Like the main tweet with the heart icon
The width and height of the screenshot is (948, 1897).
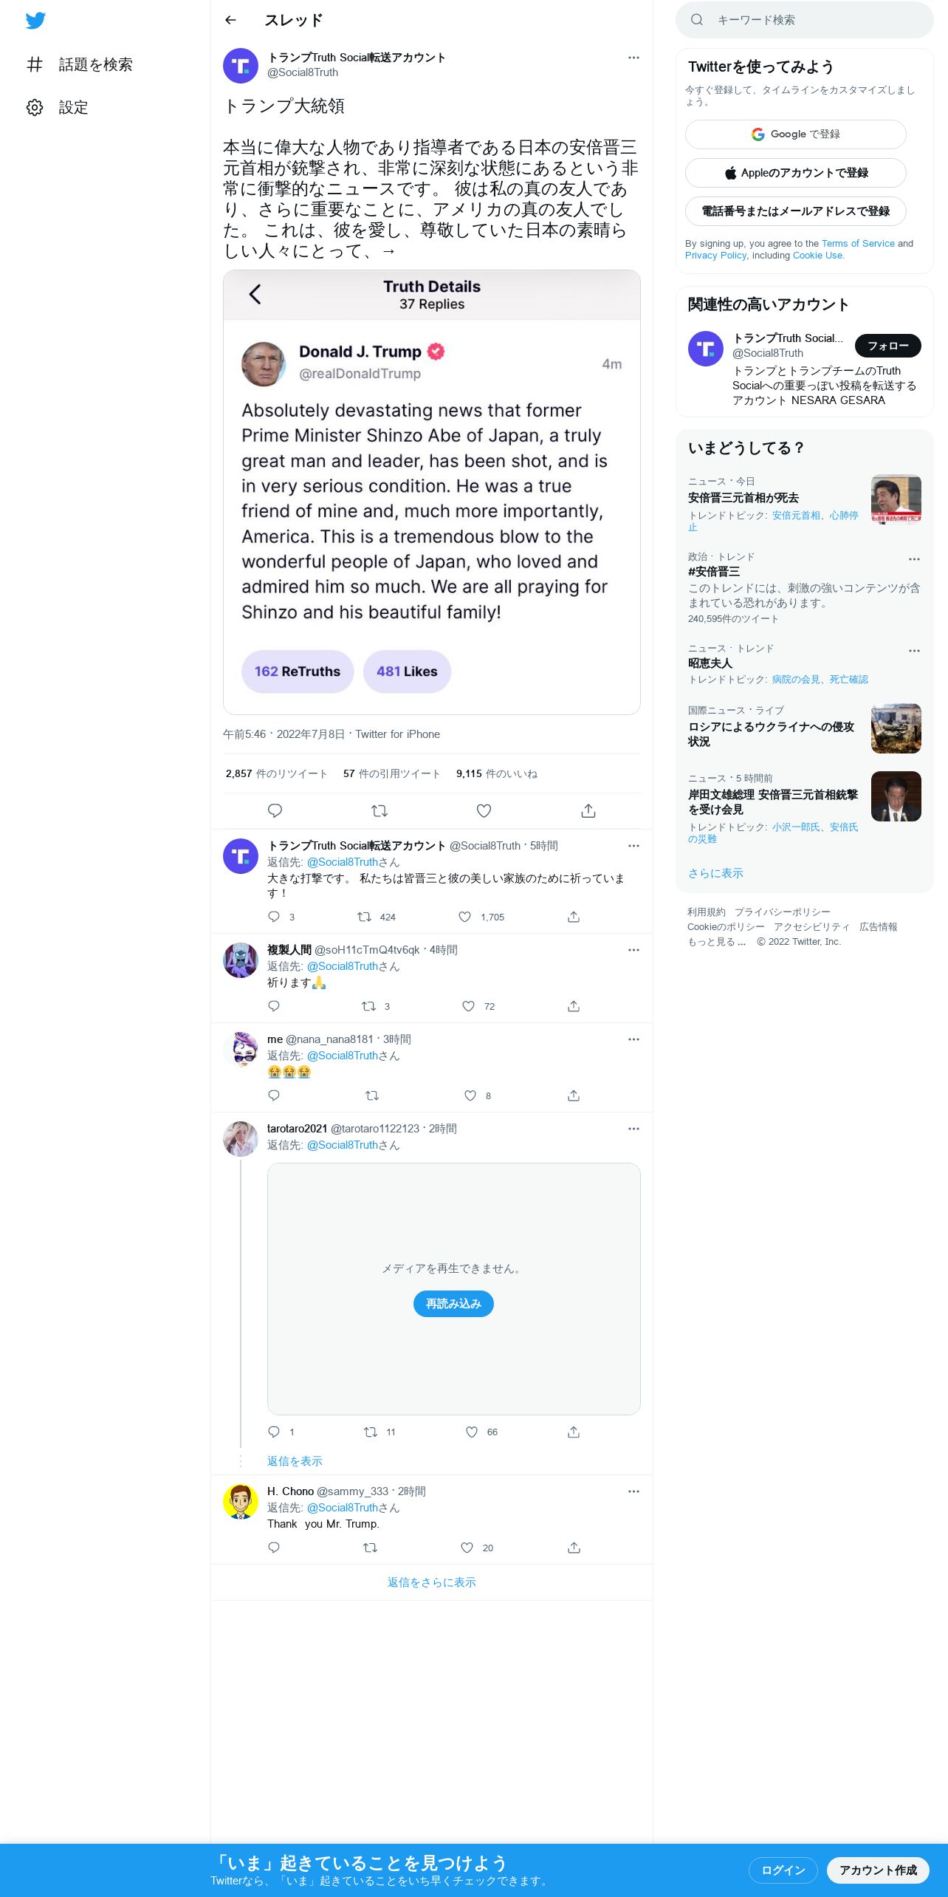[x=484, y=810]
